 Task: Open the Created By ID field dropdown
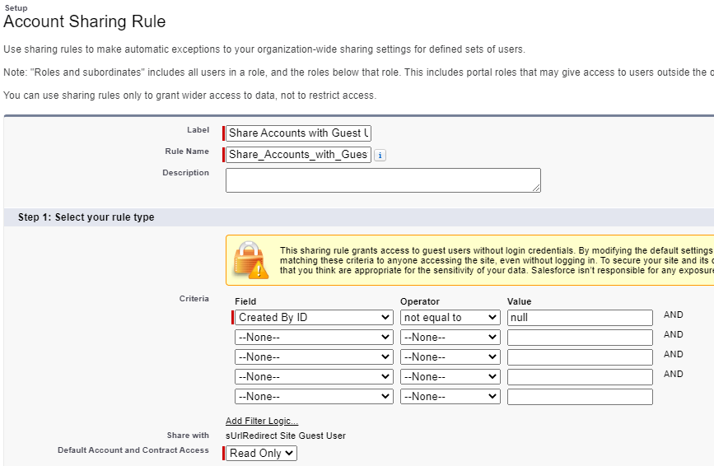coord(314,317)
